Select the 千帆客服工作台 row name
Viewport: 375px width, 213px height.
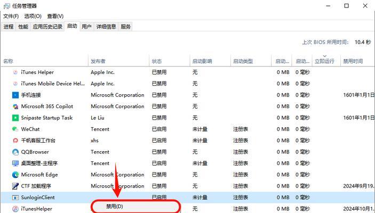point(38,141)
